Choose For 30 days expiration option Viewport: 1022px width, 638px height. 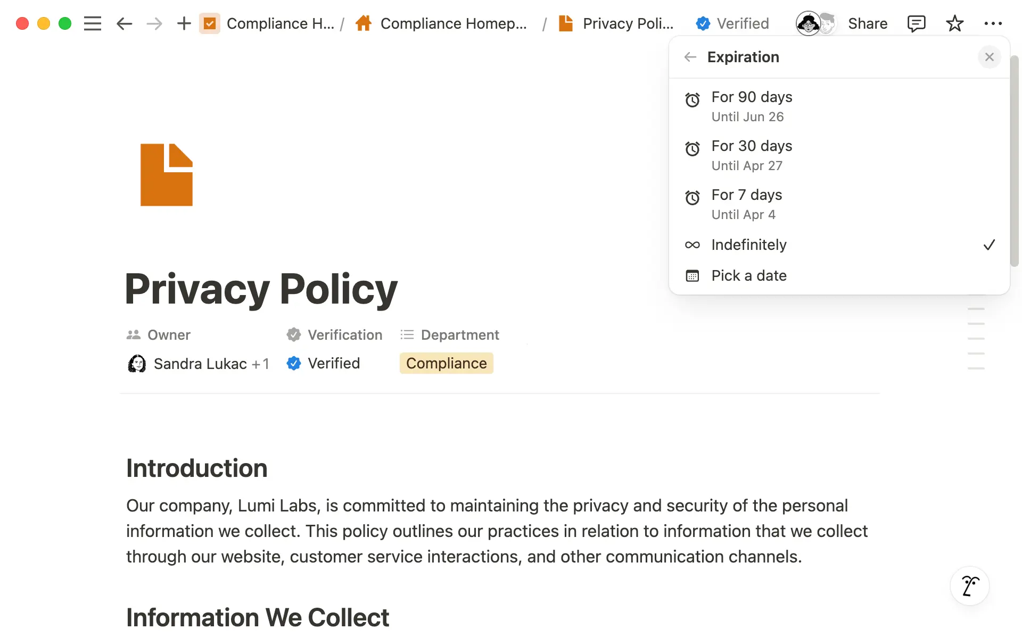(751, 155)
